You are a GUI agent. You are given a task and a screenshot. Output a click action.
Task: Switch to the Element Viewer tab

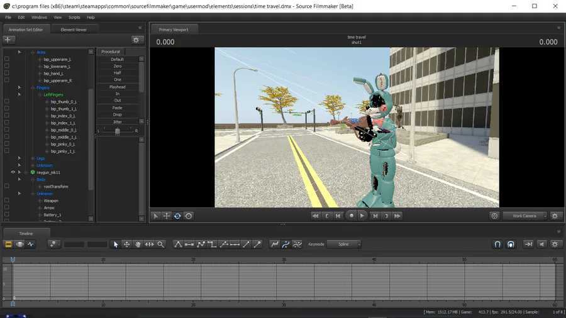click(x=74, y=30)
